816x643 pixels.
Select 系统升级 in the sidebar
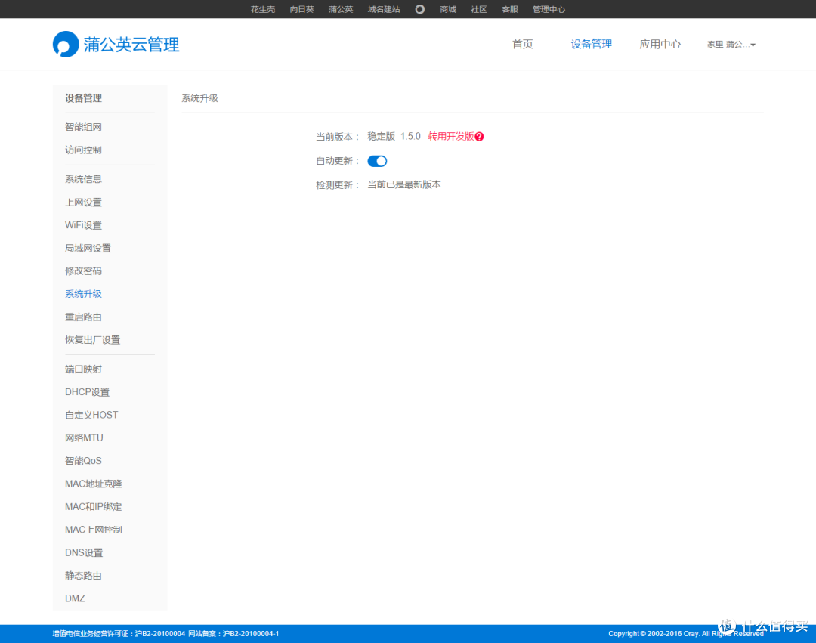click(x=83, y=294)
